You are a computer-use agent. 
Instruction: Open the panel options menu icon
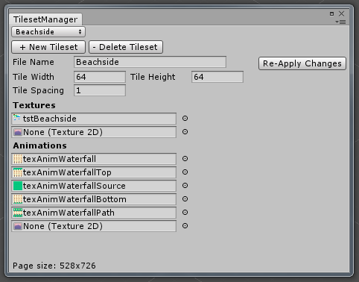(341, 22)
